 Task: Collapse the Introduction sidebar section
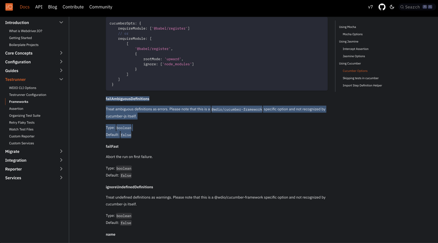pos(61,23)
